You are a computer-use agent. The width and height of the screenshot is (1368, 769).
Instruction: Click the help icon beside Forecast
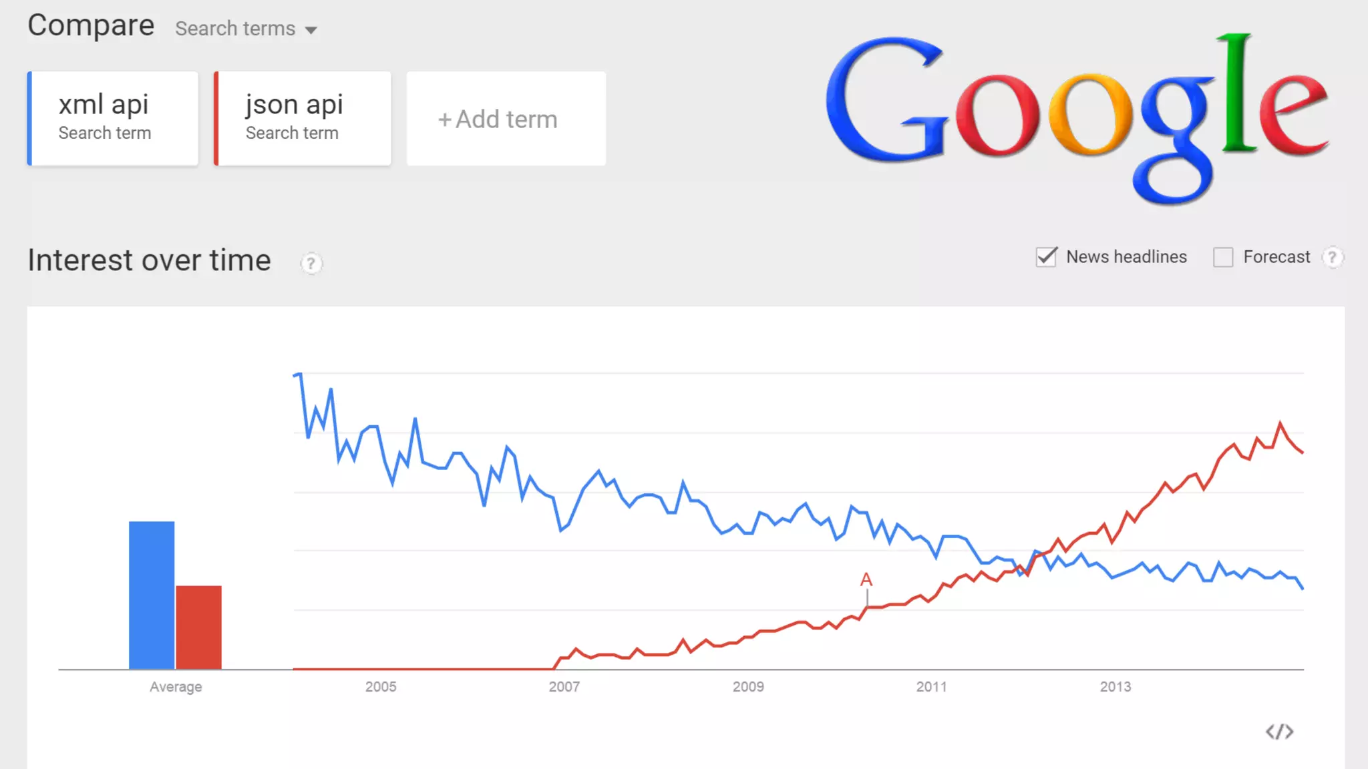1333,257
